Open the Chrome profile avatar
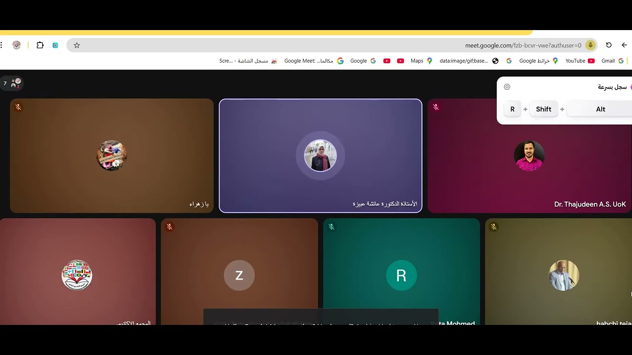The image size is (632, 355). [x=17, y=45]
